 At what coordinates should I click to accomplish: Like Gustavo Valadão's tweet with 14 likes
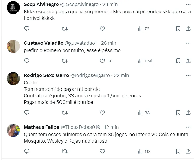[x=102, y=61]
